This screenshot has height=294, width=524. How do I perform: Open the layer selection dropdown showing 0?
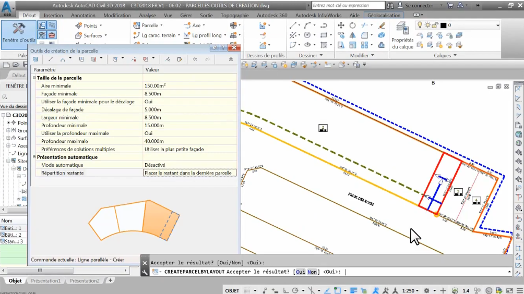497,26
